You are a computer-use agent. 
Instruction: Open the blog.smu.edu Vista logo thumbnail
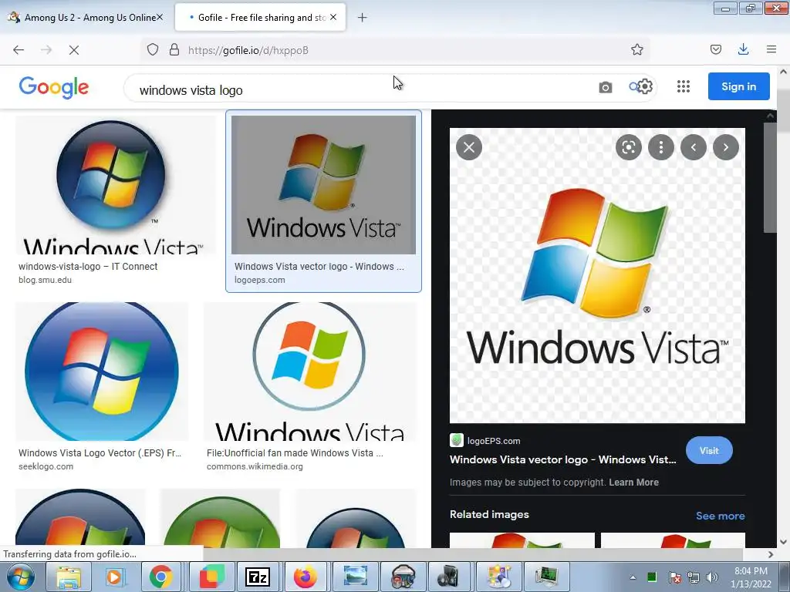[x=116, y=185]
